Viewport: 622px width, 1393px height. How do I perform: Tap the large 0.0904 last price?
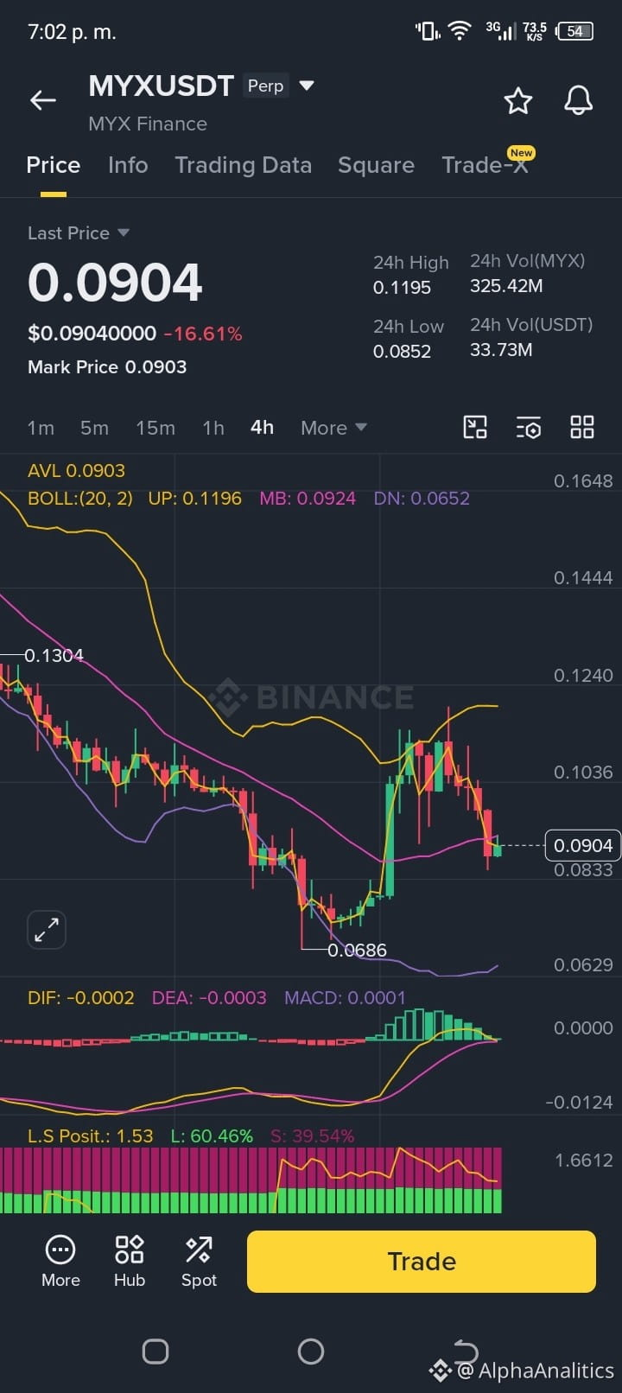pyautogui.click(x=115, y=283)
